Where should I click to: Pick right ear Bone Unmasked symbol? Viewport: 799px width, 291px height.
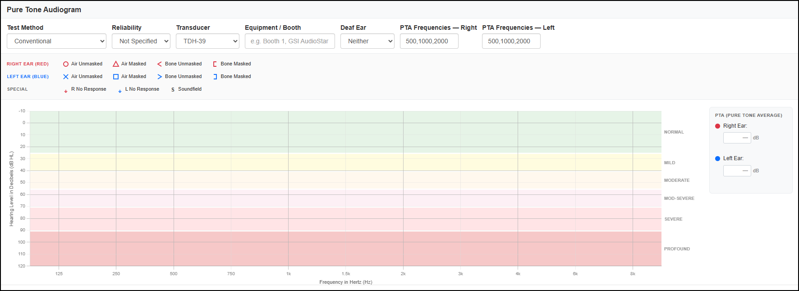tap(160, 64)
